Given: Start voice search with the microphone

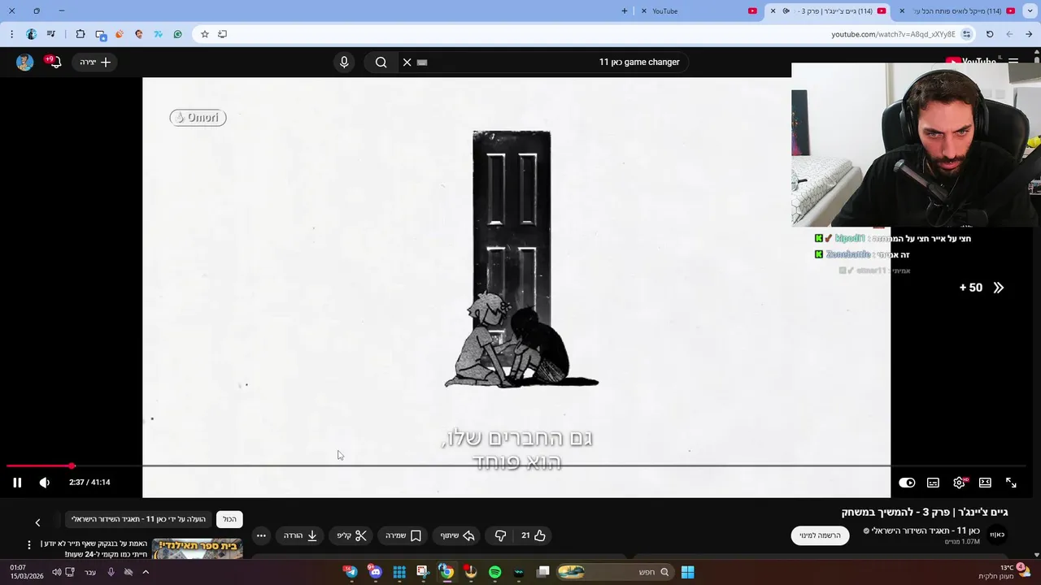Looking at the screenshot, I should 344,62.
